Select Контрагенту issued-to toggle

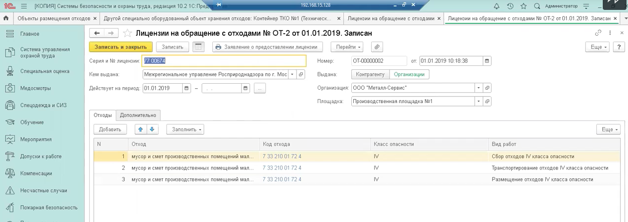[x=370, y=74]
